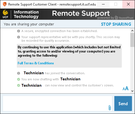Click the chat scrollbar thumb

pos(132,40)
